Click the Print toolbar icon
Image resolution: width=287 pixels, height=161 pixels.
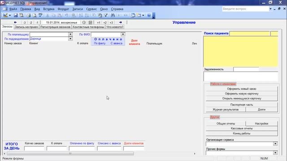click(28, 15)
